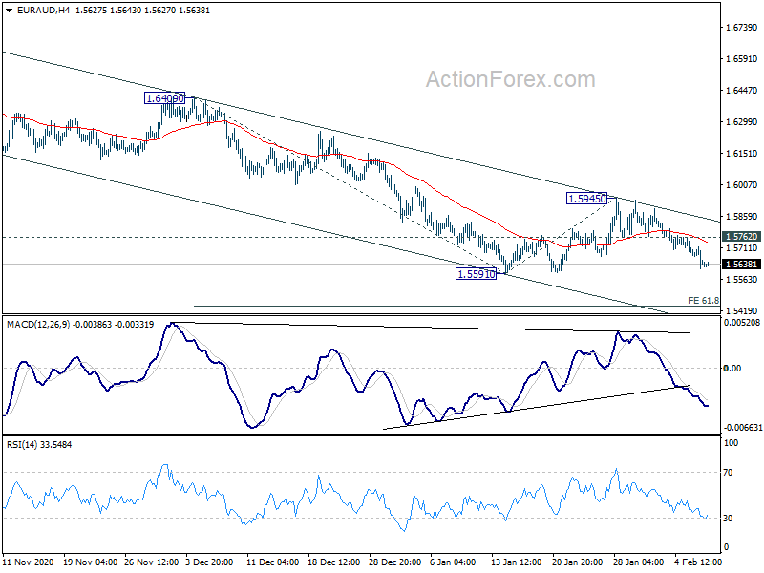This screenshot has height=573, width=764.
Task: Click the 18 Dec 12:00 date label
Action: click(334, 562)
